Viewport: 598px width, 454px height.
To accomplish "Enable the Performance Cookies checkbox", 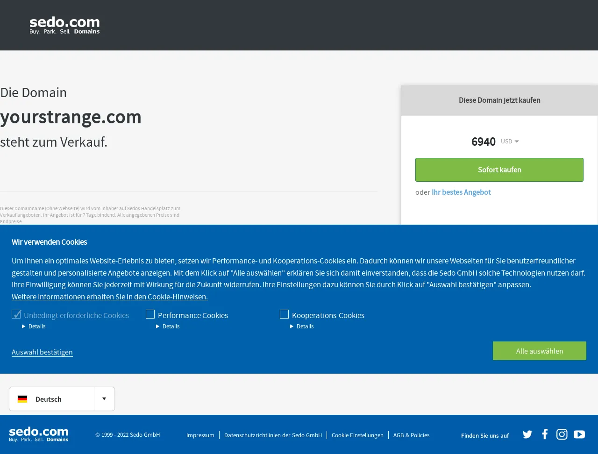I will [x=150, y=314].
